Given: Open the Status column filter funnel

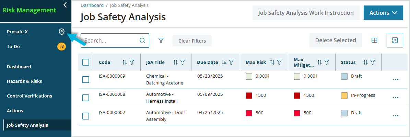Looking at the screenshot, I should (x=373, y=62).
